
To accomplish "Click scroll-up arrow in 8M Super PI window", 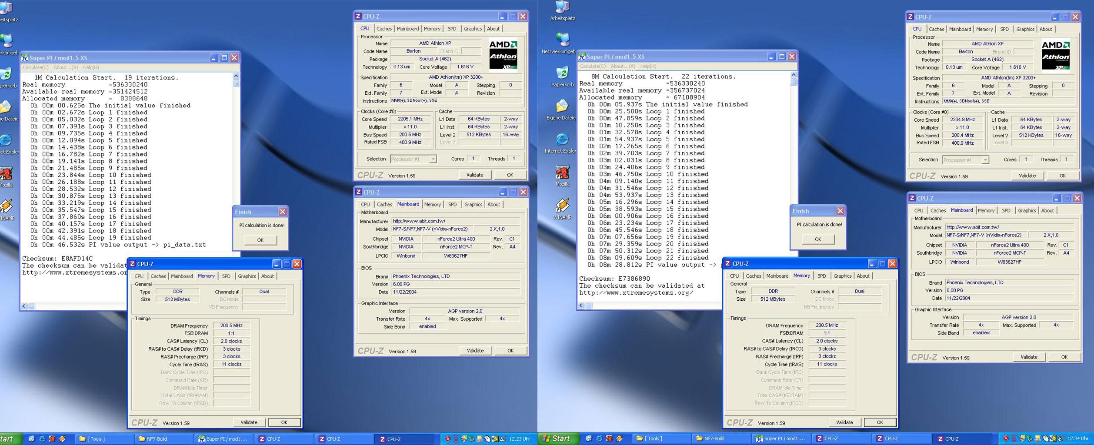I will point(794,75).
